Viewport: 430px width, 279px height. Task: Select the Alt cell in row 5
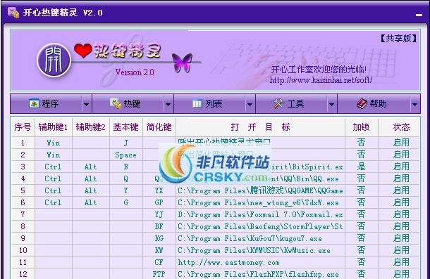coord(91,190)
